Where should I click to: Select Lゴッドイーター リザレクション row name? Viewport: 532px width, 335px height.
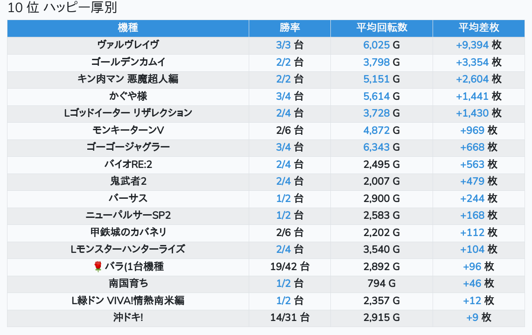click(x=128, y=113)
